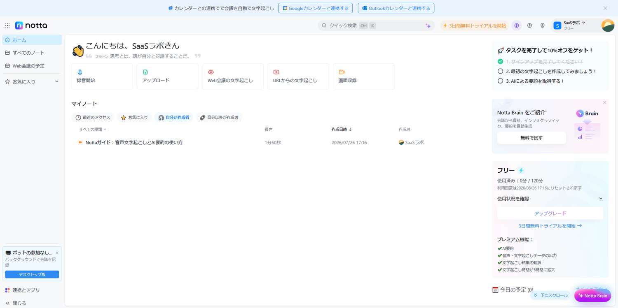Click the quick search field
Image resolution: width=618 pixels, height=308 pixels.
pos(376,25)
